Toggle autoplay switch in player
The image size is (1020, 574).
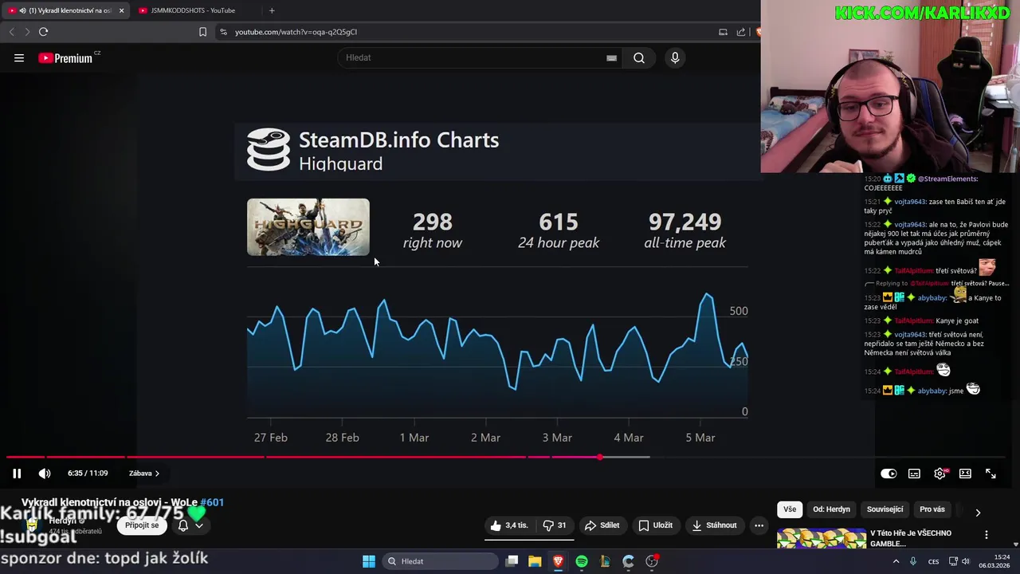tap(889, 474)
